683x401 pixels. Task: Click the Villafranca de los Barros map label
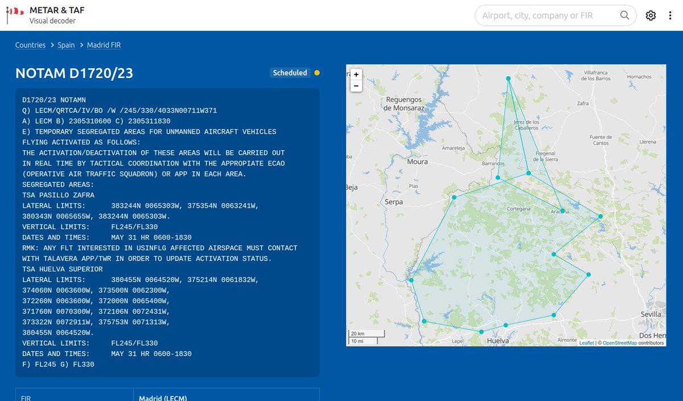tap(596, 76)
